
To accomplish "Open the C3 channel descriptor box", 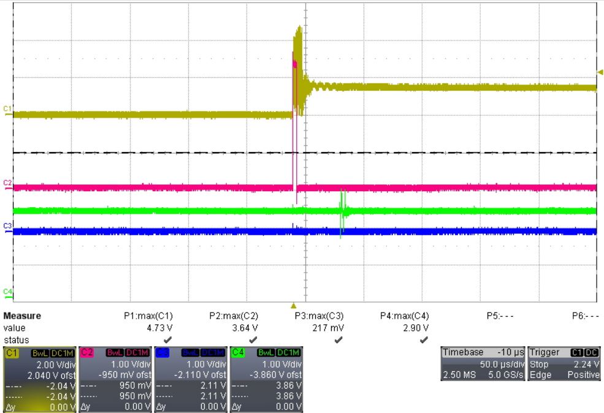I will tap(190, 379).
